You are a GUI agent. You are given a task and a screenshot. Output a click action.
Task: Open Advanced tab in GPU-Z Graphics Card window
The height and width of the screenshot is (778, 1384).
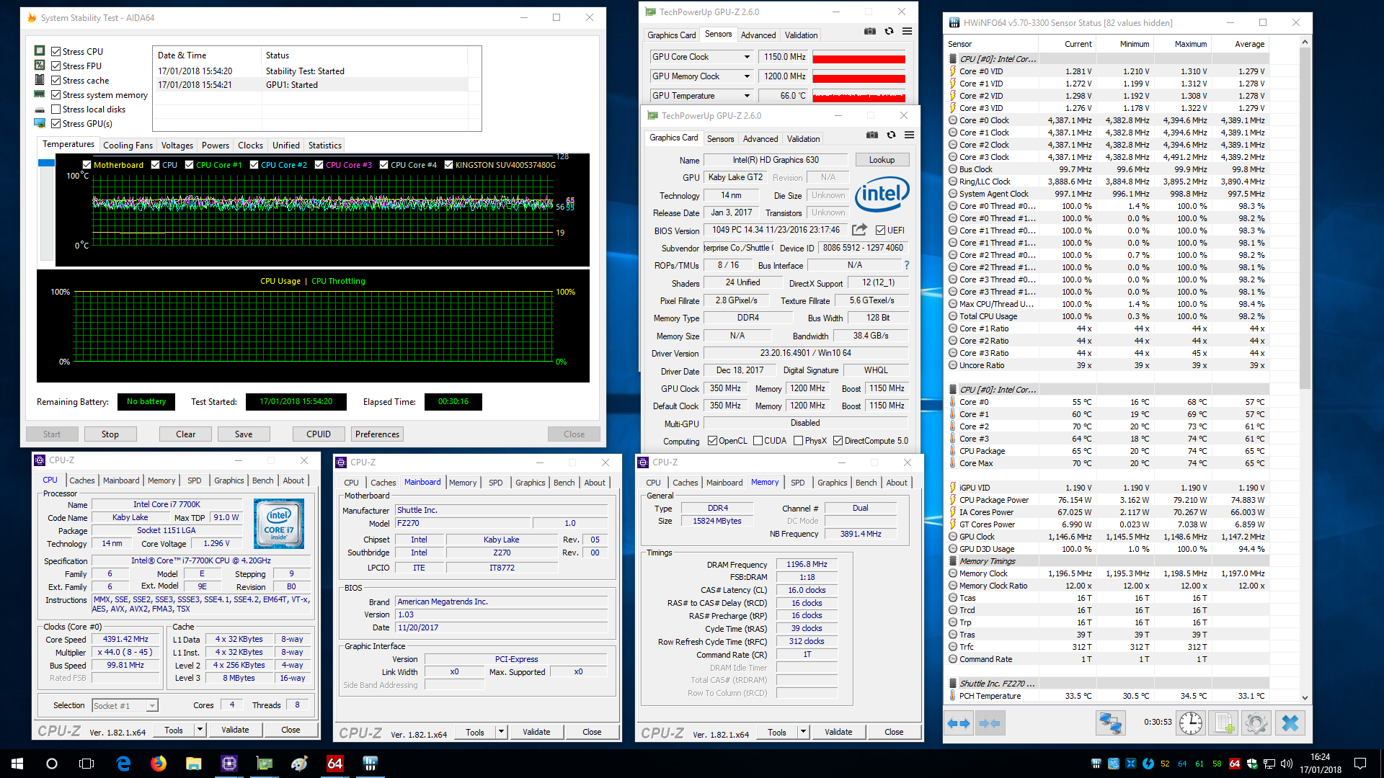click(760, 139)
